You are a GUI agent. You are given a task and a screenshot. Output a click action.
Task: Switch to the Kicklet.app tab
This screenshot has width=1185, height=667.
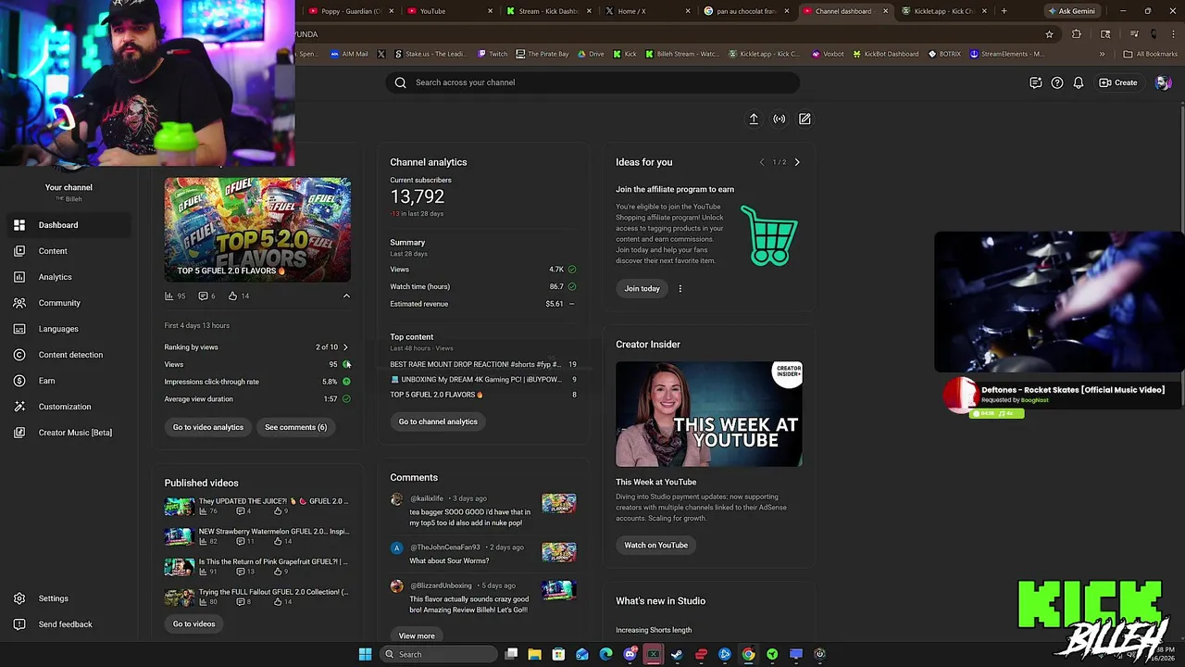pos(945,11)
